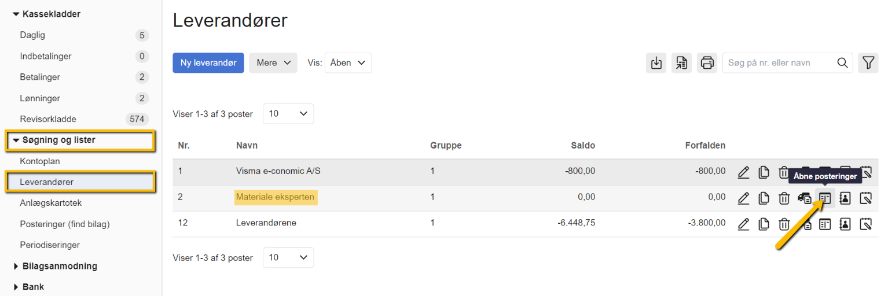Open the Vis Åben dropdown
Image resolution: width=888 pixels, height=296 pixels.
(x=348, y=63)
